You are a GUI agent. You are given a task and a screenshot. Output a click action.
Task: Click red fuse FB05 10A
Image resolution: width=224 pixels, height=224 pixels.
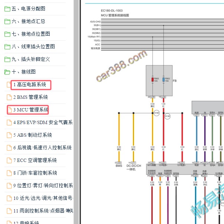(152, 79)
